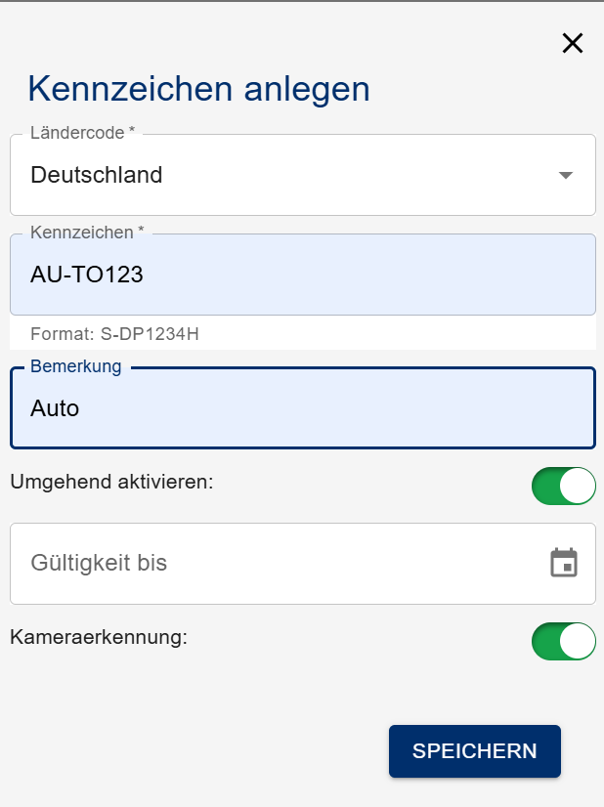Select the Deutschland country value
This screenshot has width=604, height=807.
97,175
